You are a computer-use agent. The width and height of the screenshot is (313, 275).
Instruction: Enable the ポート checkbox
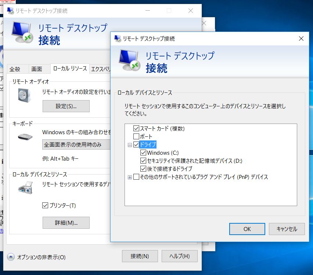pyautogui.click(x=136, y=136)
